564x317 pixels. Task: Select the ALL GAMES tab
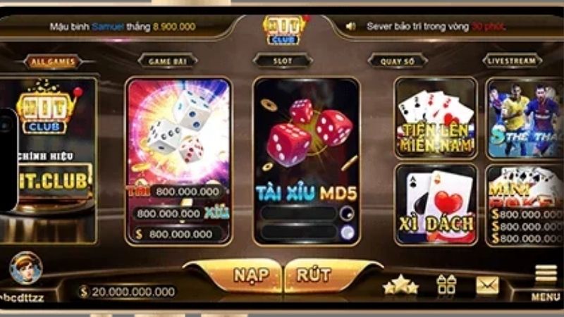(53, 62)
